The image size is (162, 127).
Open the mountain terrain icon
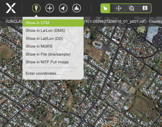(77, 8)
